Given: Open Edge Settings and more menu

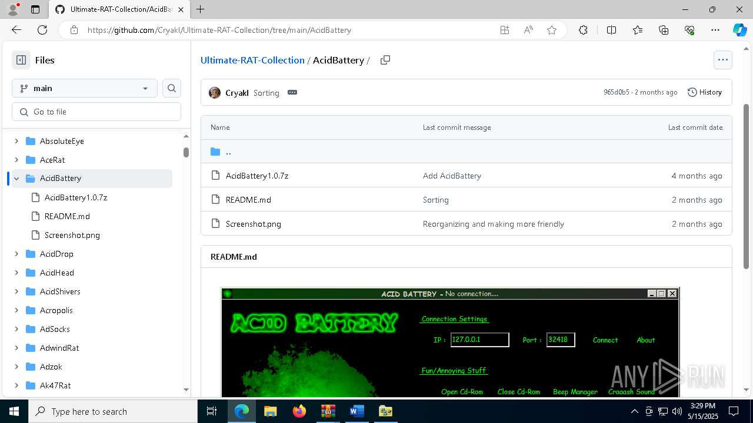Looking at the screenshot, I should 715,30.
